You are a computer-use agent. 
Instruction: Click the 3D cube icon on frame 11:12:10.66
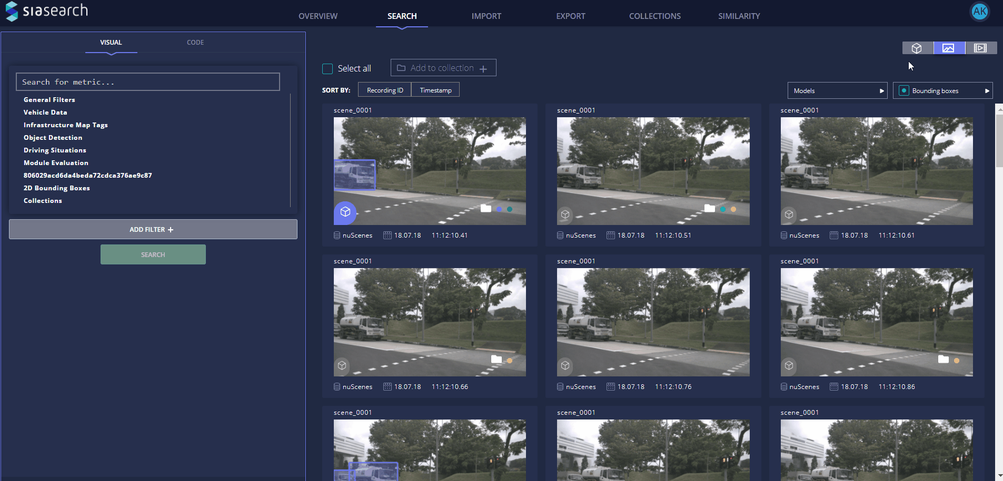pyautogui.click(x=342, y=365)
